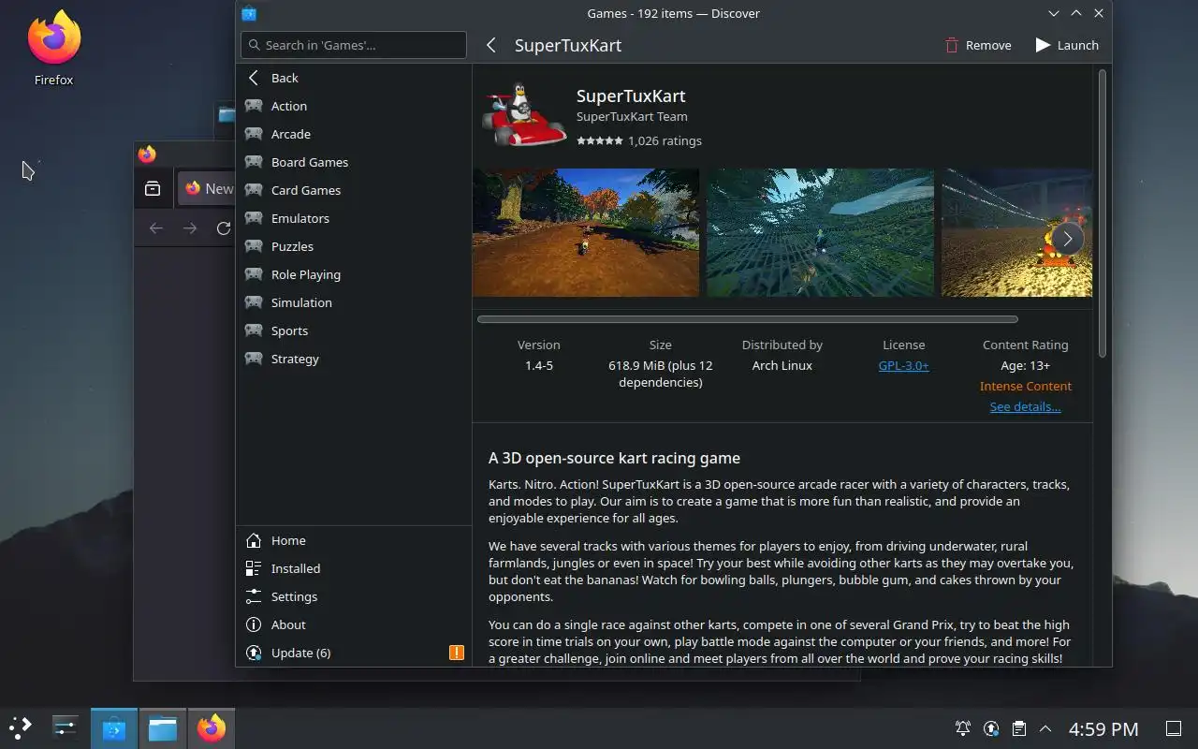Image resolution: width=1198 pixels, height=749 pixels.
Task: Open the Arcade games category
Action: point(354,134)
